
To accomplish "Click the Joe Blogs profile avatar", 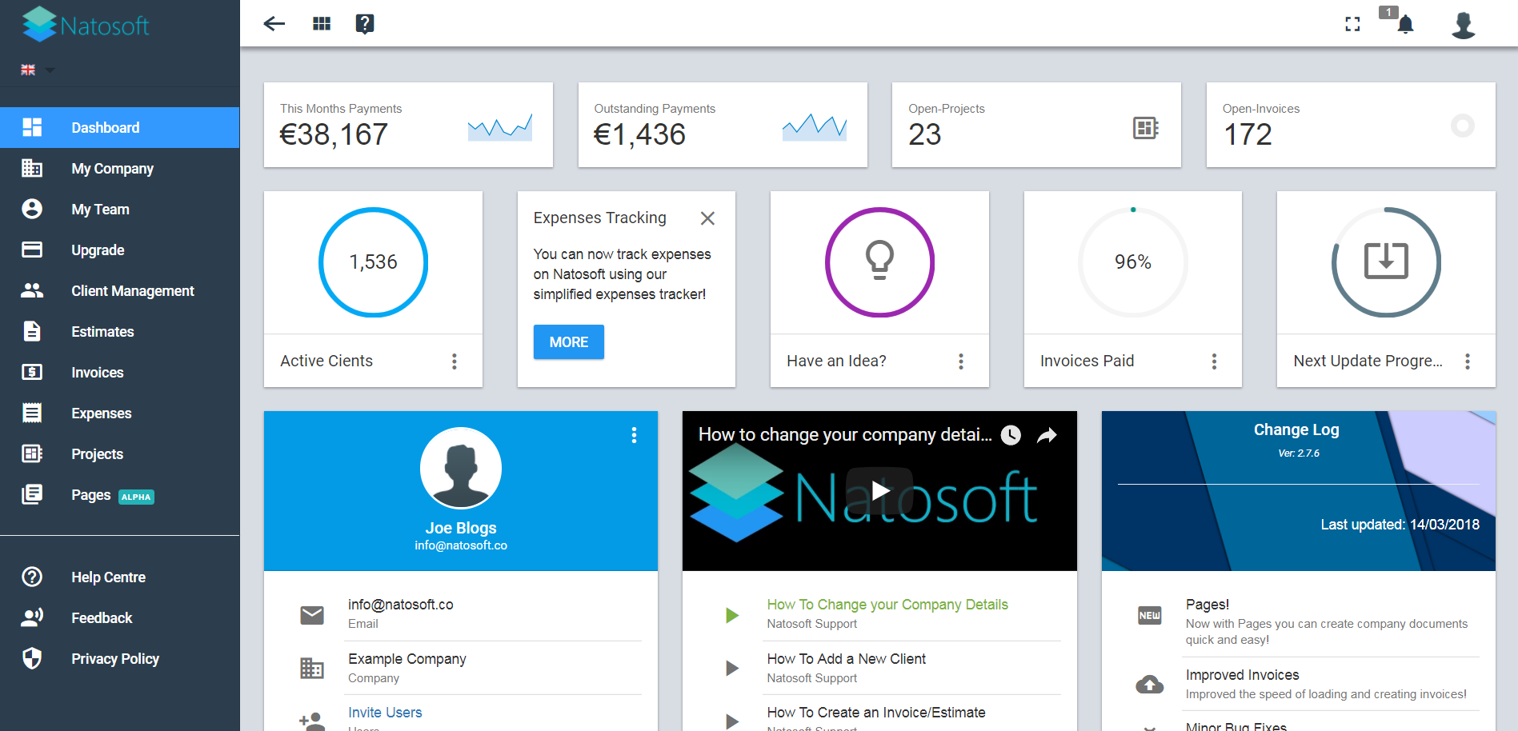I will point(461,468).
